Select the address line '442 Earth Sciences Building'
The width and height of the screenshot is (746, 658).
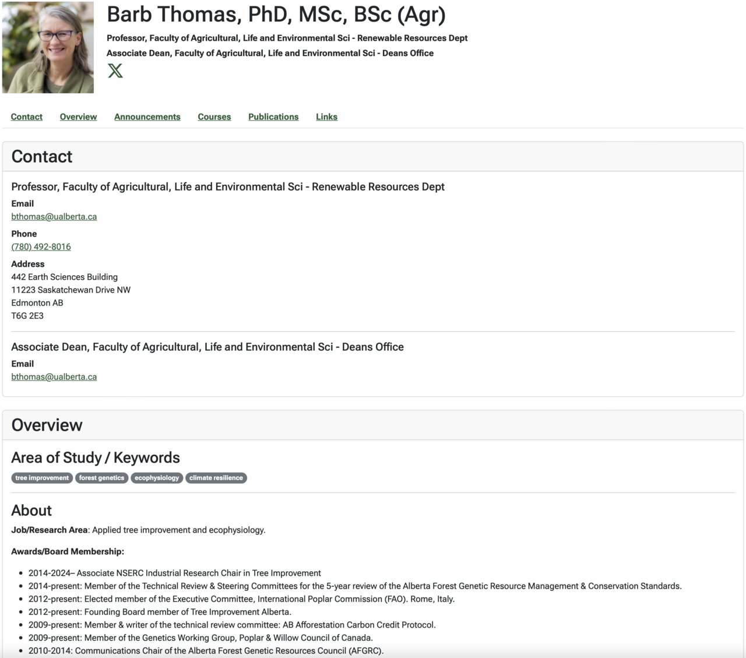(65, 277)
